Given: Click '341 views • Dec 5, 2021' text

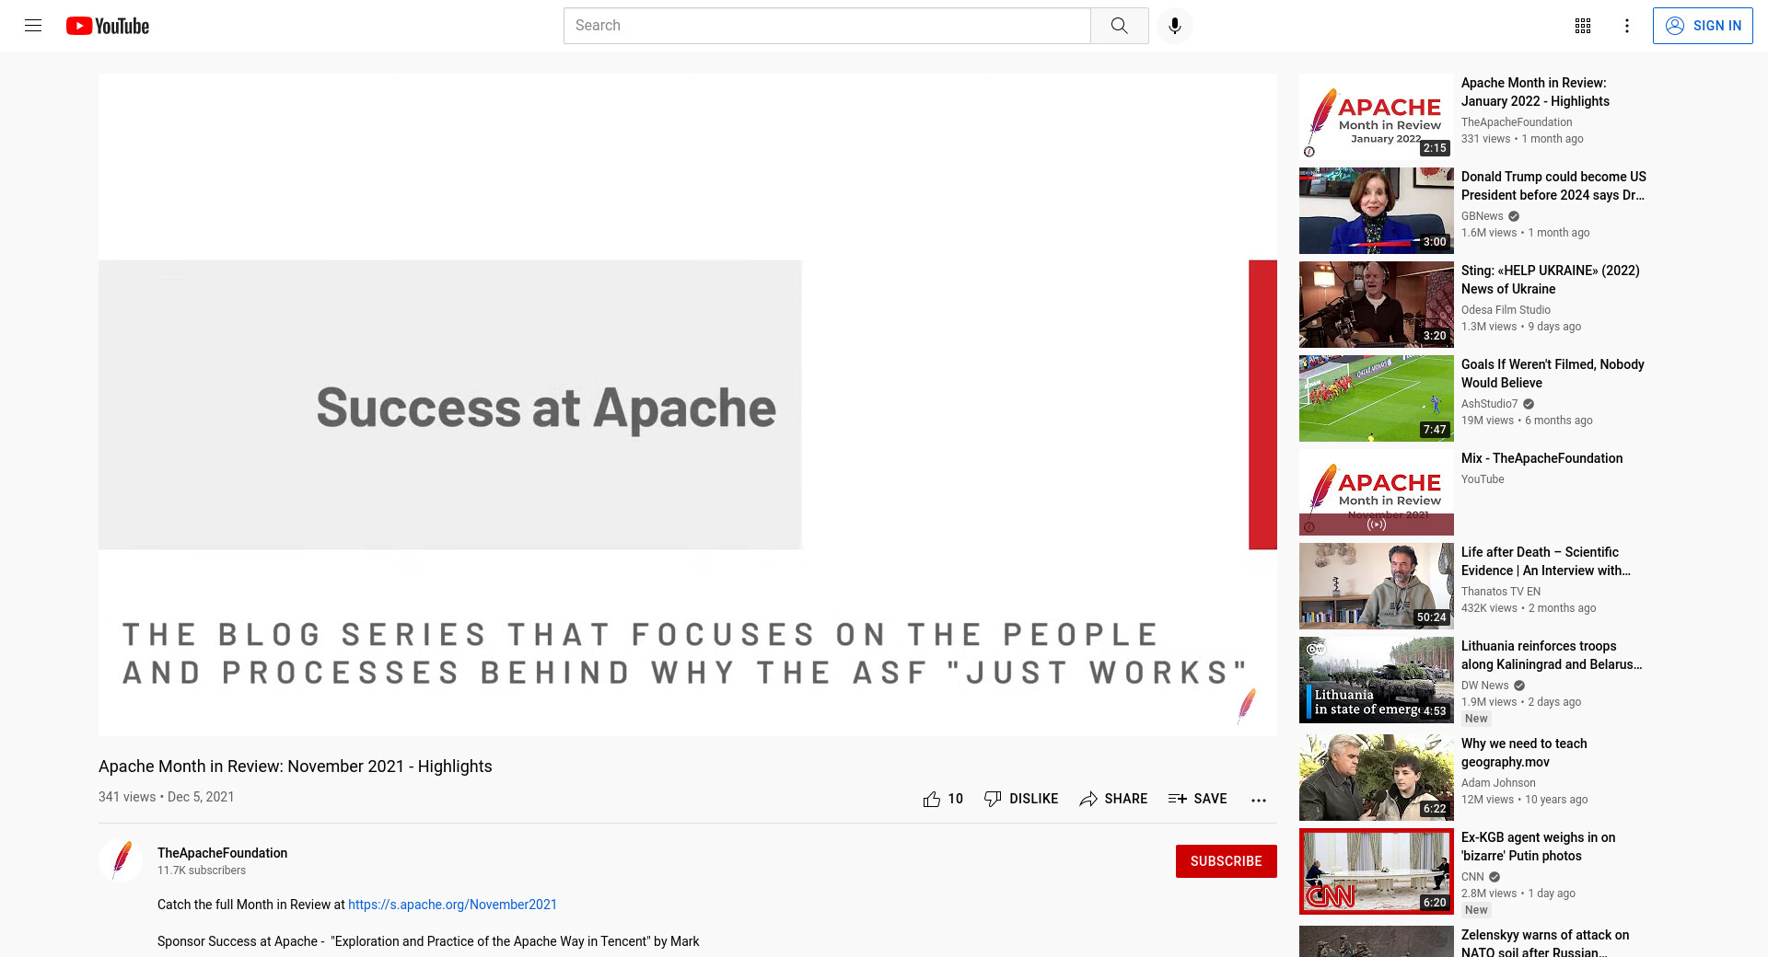Looking at the screenshot, I should [x=167, y=797].
